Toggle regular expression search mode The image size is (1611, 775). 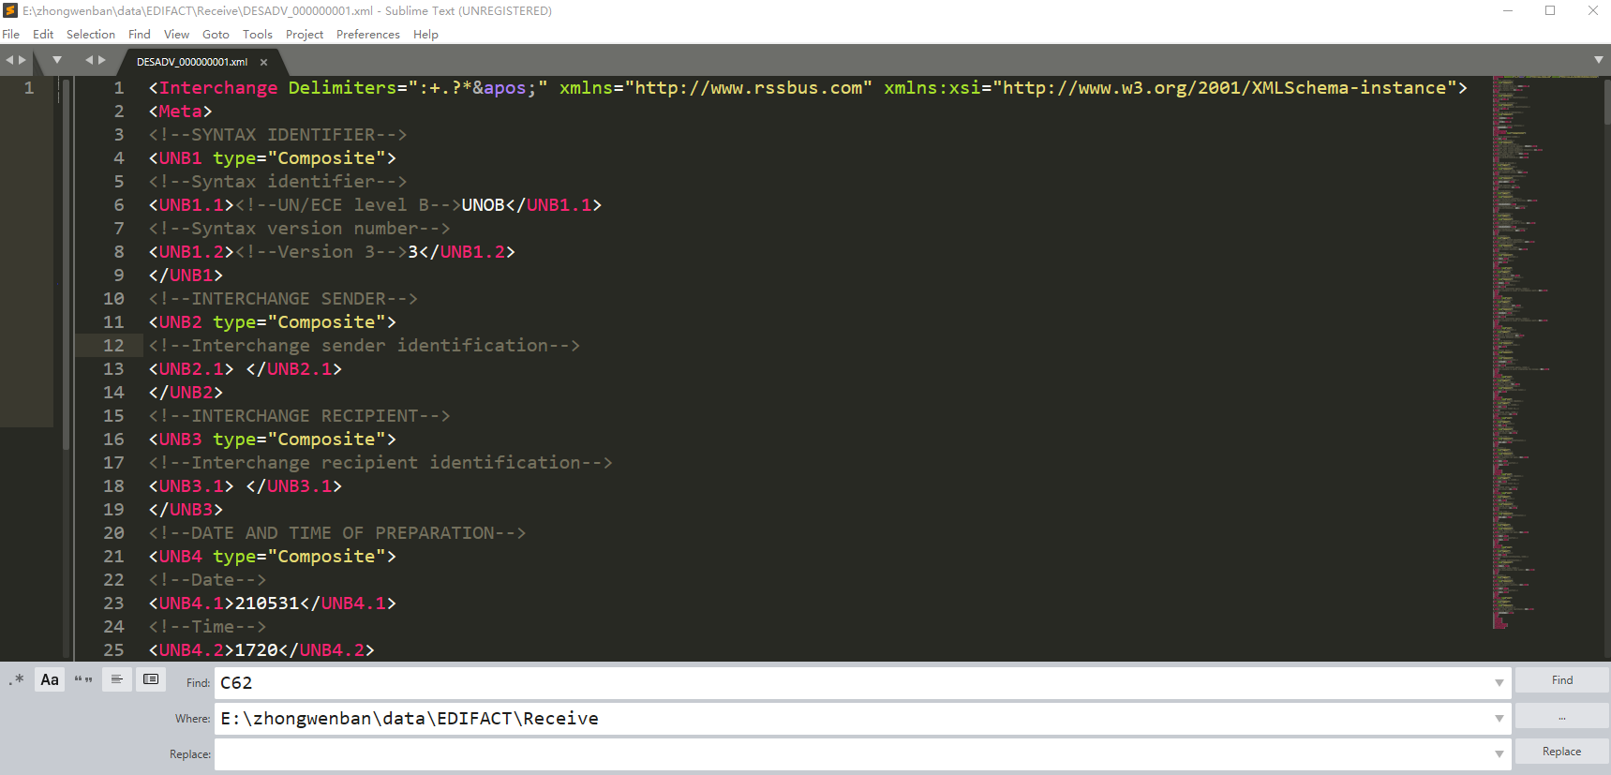point(16,680)
